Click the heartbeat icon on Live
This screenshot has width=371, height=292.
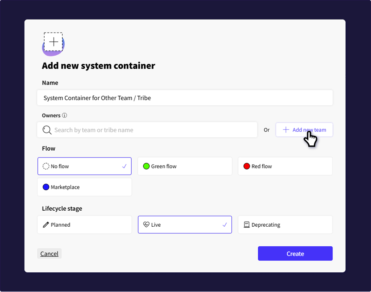click(146, 225)
